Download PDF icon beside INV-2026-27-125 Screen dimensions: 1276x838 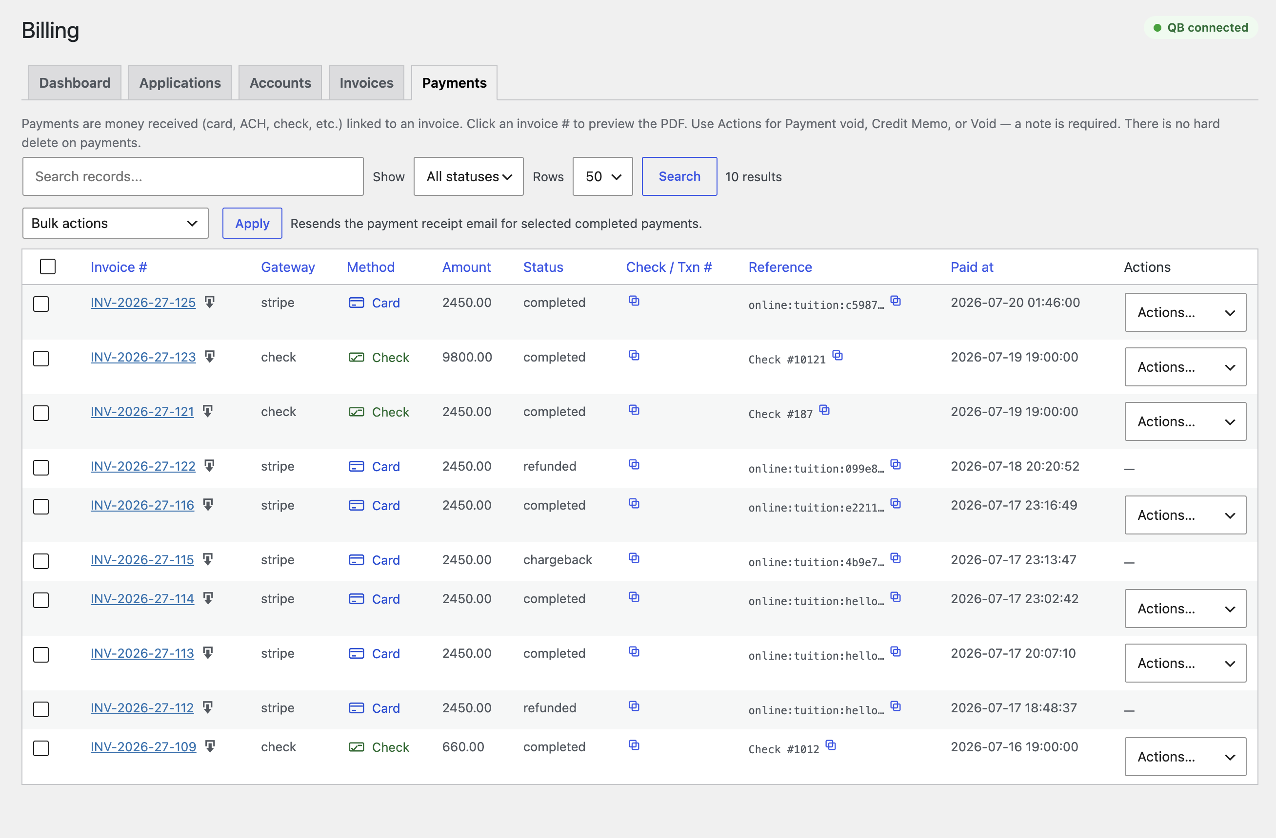tap(210, 302)
